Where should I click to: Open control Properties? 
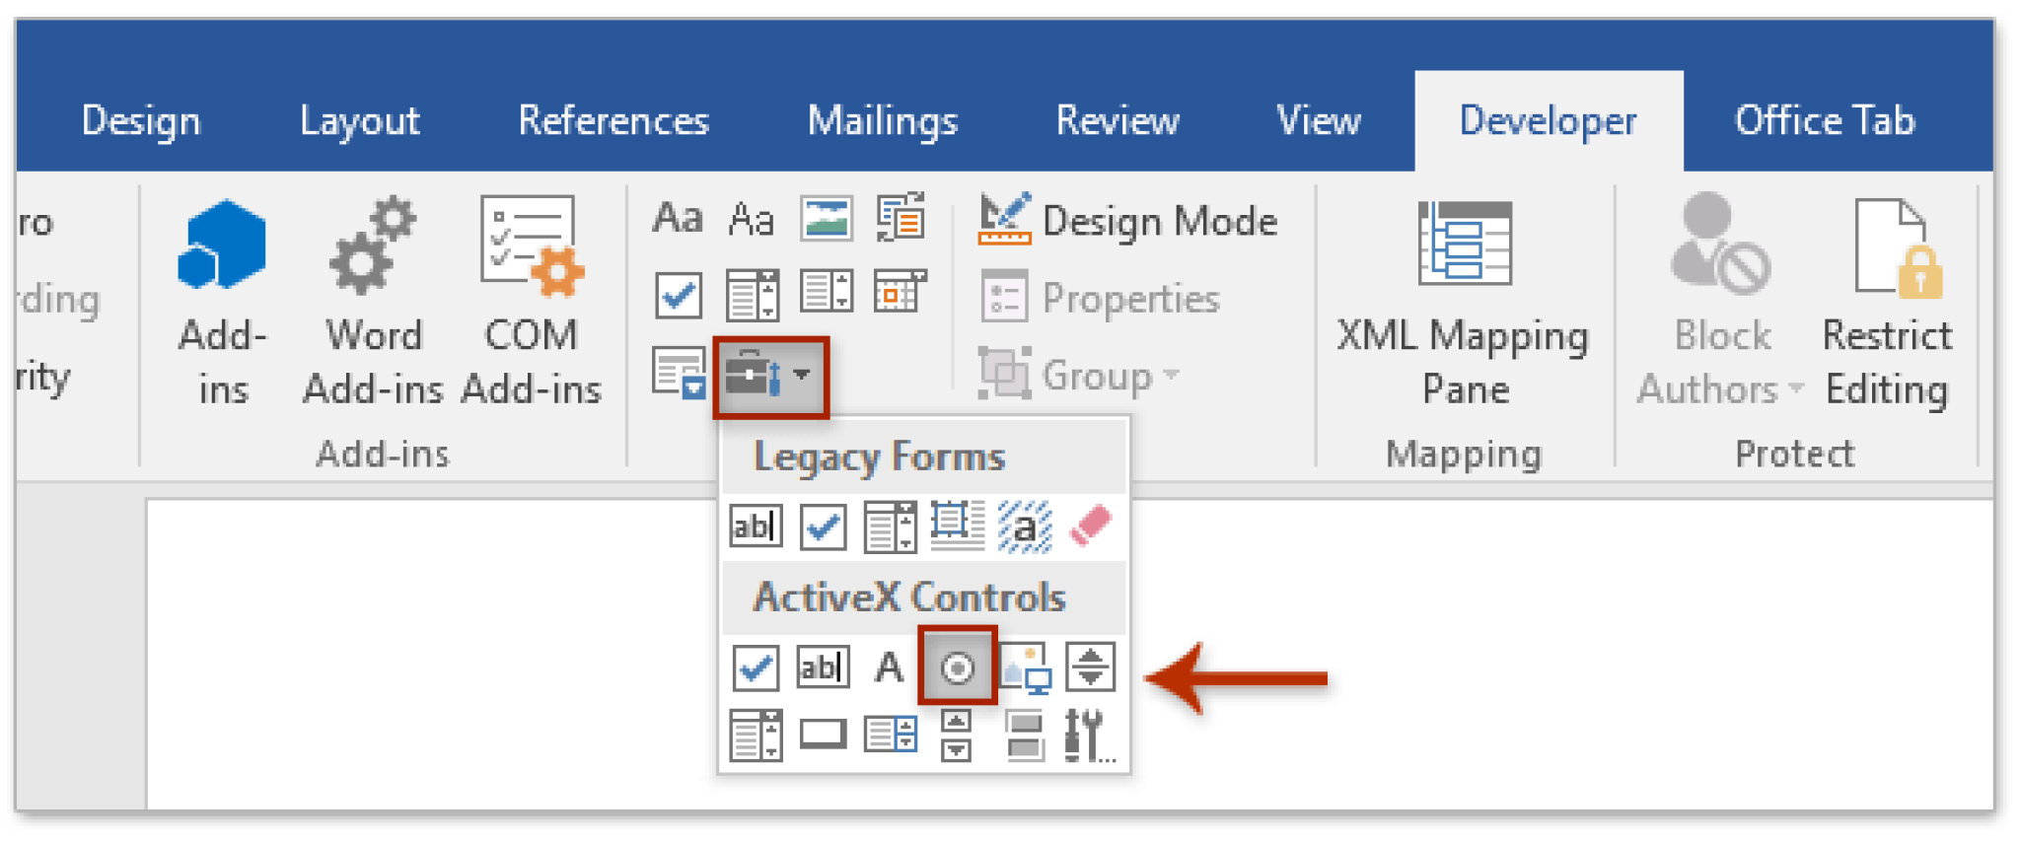(x=1100, y=298)
